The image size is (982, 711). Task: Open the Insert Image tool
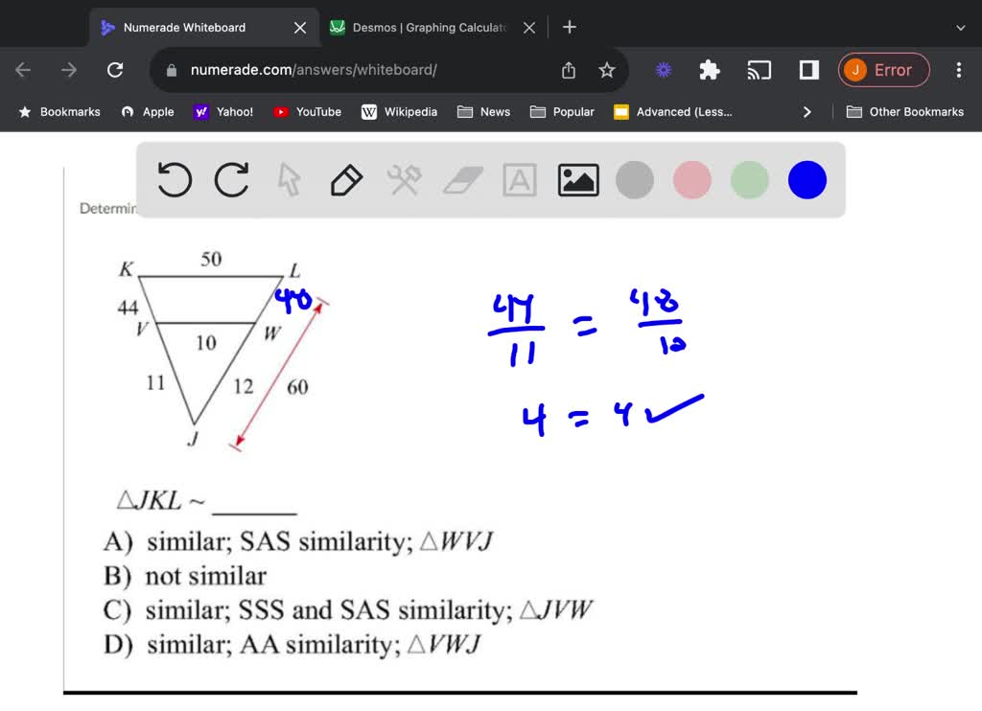(x=577, y=179)
